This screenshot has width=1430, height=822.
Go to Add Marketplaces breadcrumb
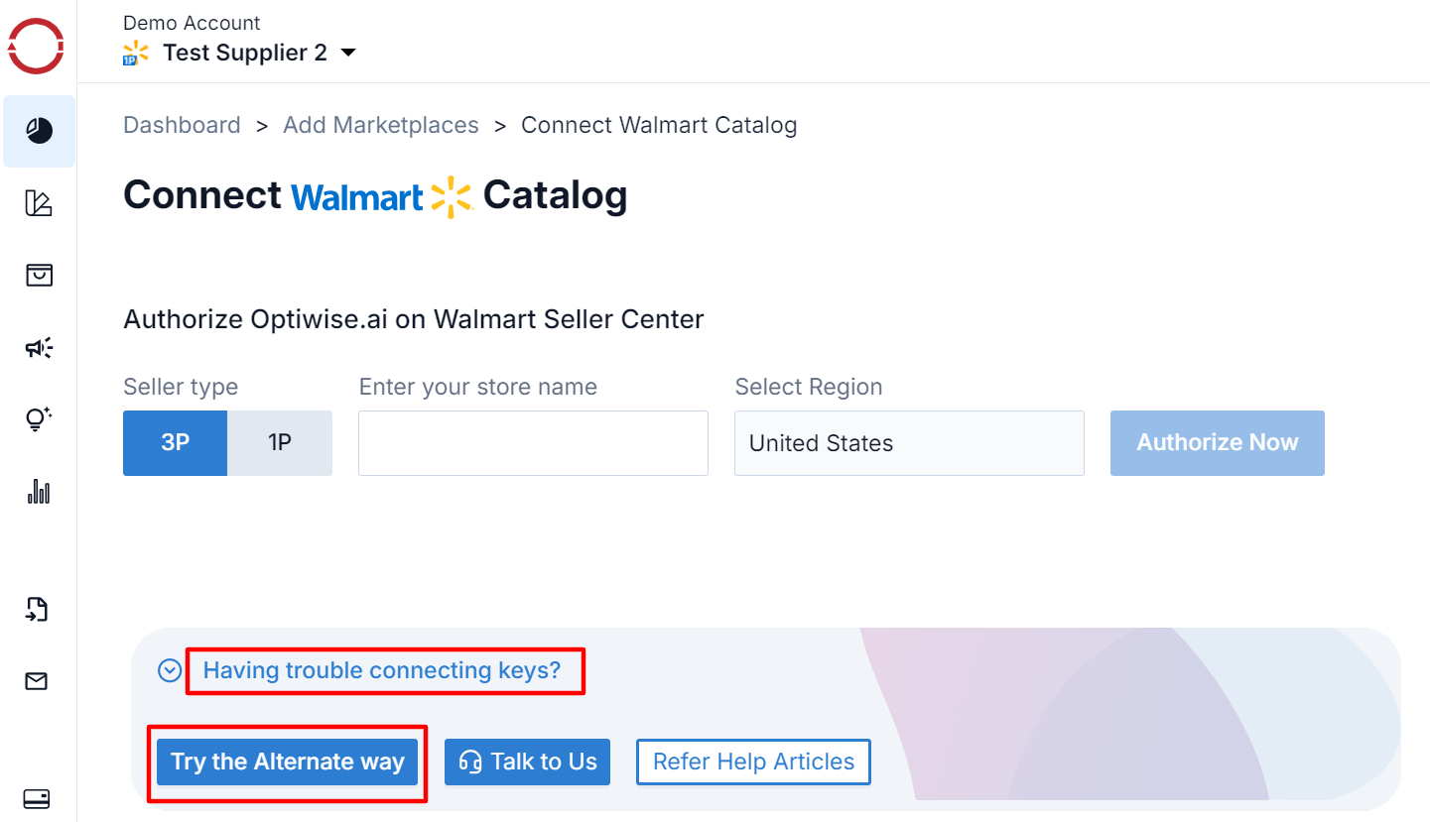(x=381, y=125)
